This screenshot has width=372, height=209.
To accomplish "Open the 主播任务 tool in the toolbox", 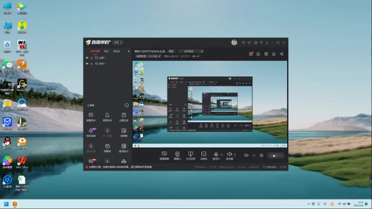I will (x=124, y=117).
